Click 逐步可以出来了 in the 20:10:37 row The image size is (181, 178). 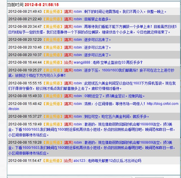[x=97, y=55]
